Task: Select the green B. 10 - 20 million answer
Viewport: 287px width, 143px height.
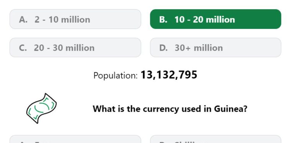Action: pyautogui.click(x=215, y=19)
